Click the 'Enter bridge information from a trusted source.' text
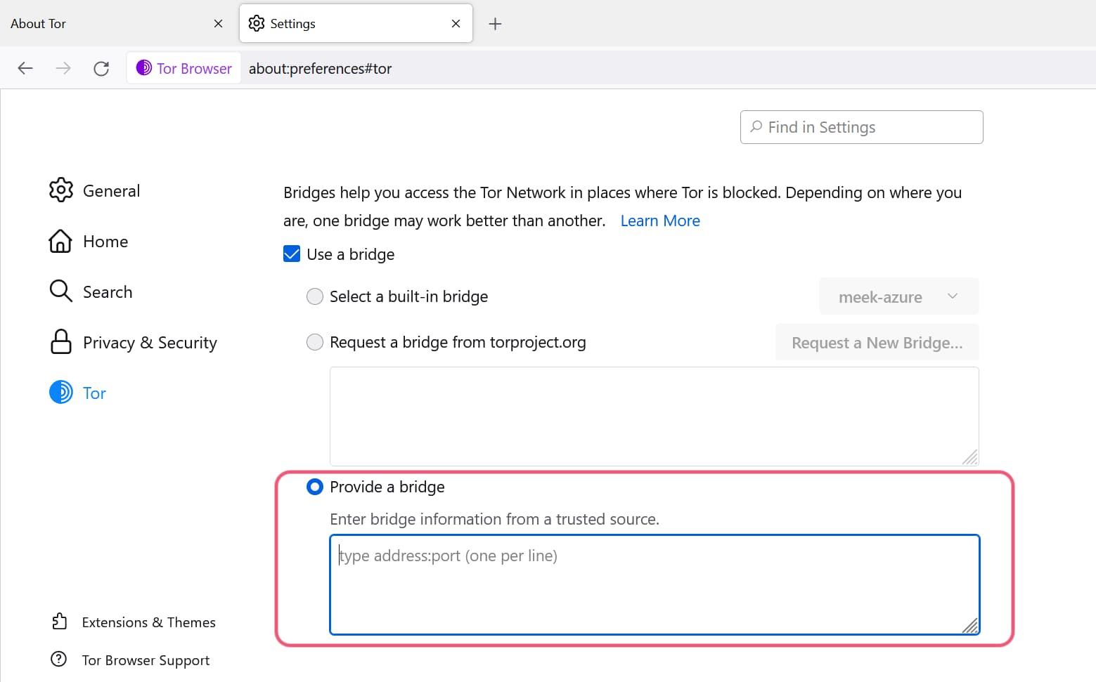Viewport: 1096px width, 682px height. click(x=494, y=519)
